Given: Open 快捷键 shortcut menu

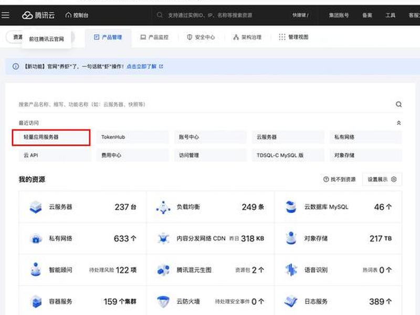Looking at the screenshot, I should [300, 15].
